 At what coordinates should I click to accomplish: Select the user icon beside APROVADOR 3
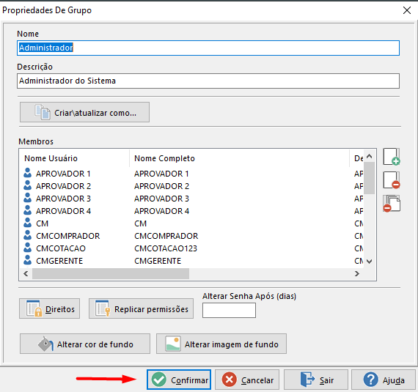tap(27, 198)
